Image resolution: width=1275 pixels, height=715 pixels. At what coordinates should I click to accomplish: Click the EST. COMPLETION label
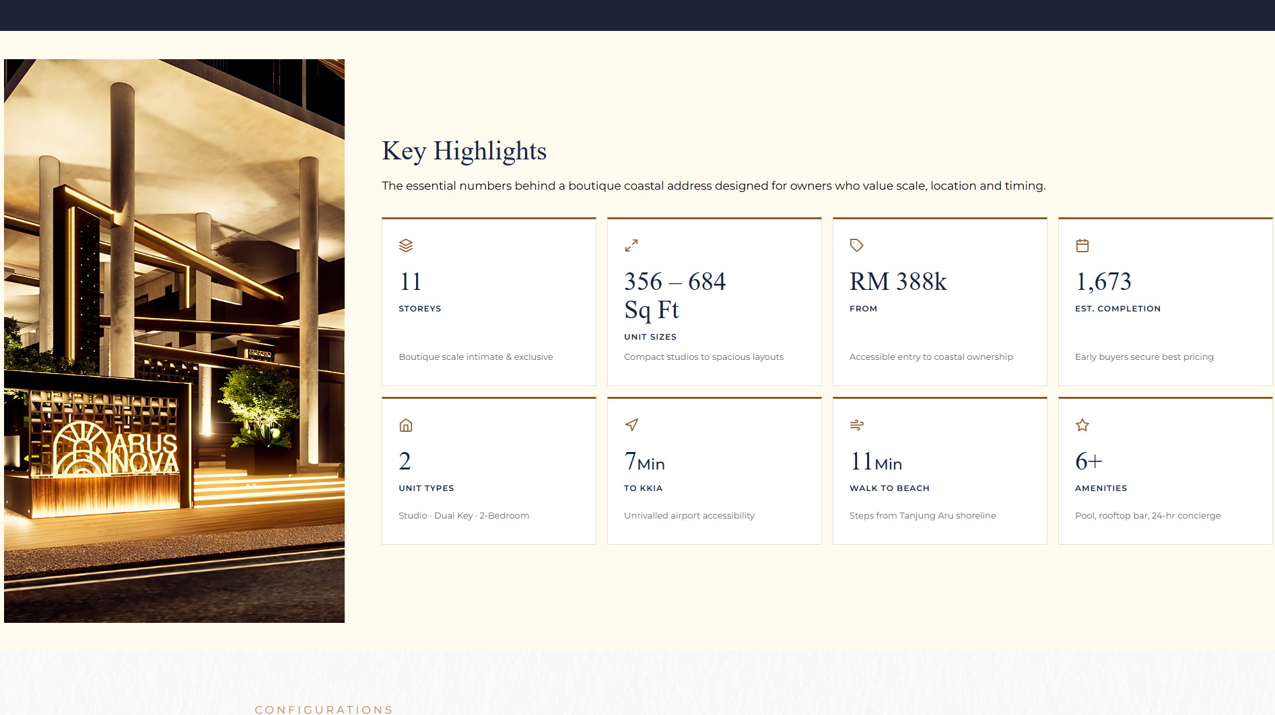[x=1117, y=309]
